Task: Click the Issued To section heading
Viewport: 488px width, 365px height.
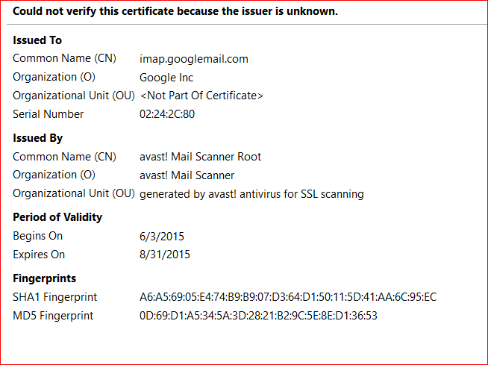Action: tap(38, 40)
